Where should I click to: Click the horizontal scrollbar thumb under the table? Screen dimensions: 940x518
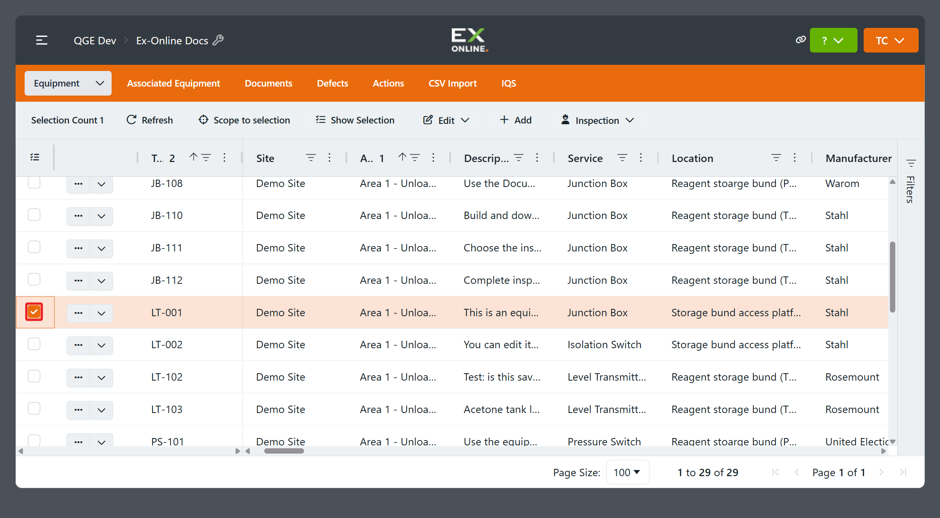click(284, 451)
